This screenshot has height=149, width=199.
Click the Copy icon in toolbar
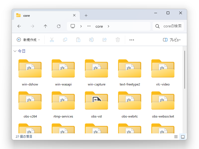(x=65, y=40)
